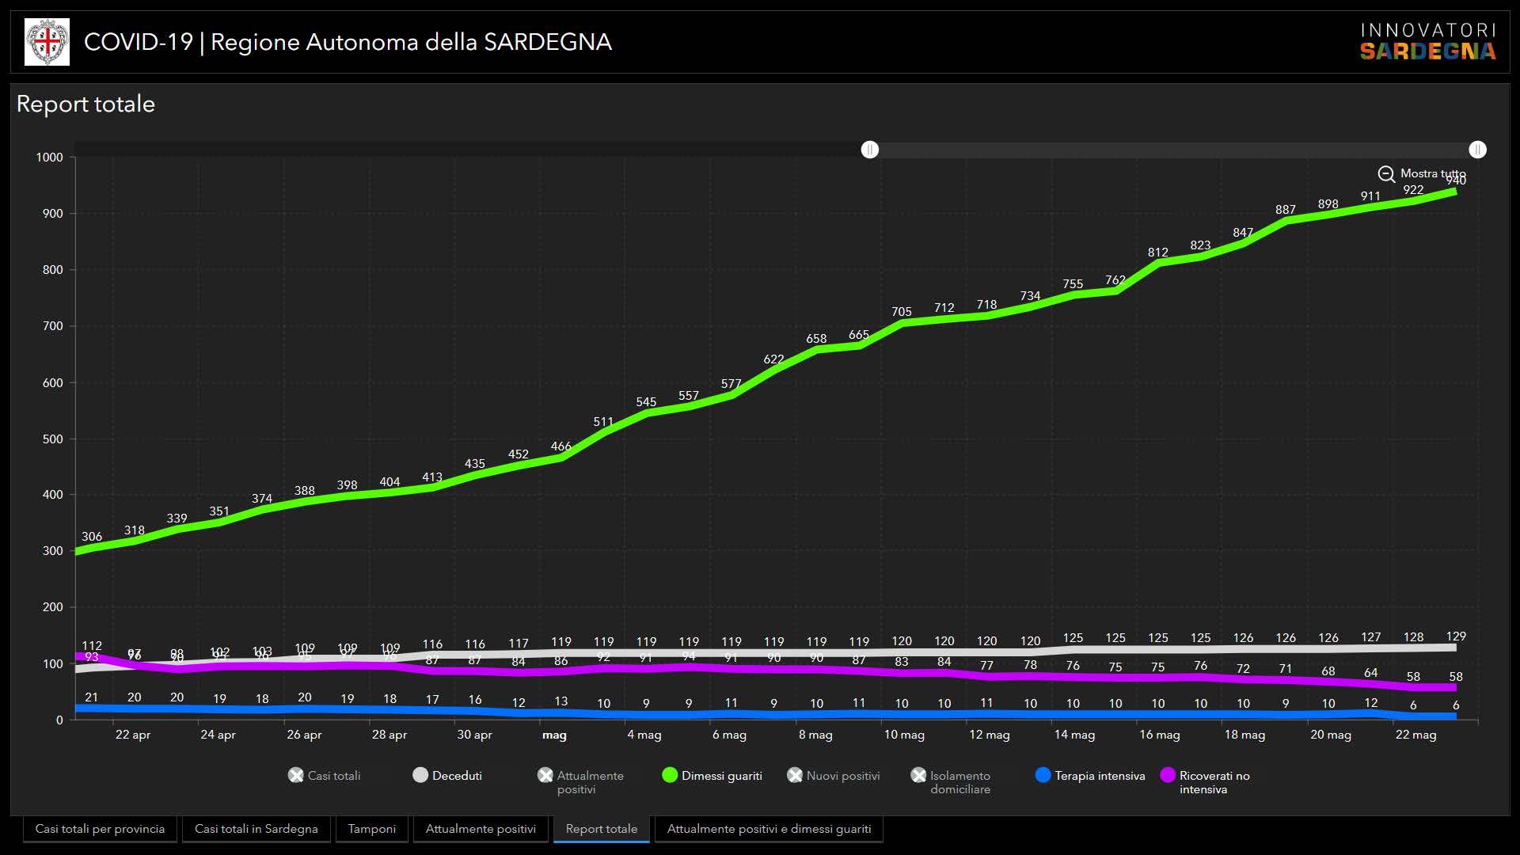This screenshot has width=1520, height=855.
Task: Click the Mostra tutto zoom-out magnifier icon
Action: [1385, 174]
